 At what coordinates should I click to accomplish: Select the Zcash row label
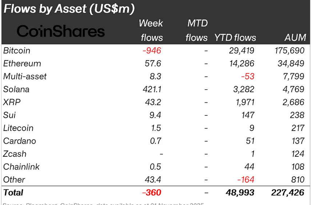(x=15, y=154)
